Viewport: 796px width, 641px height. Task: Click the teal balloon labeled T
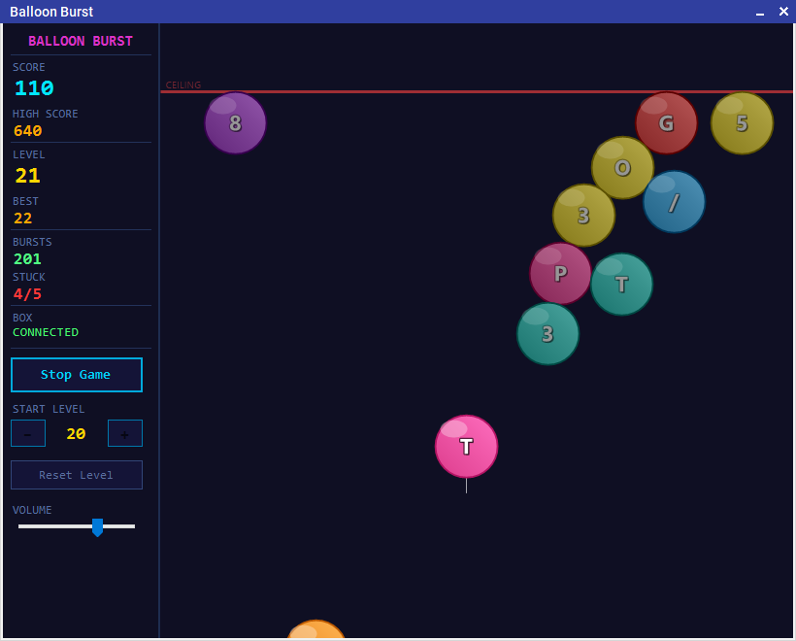pyautogui.click(x=621, y=284)
